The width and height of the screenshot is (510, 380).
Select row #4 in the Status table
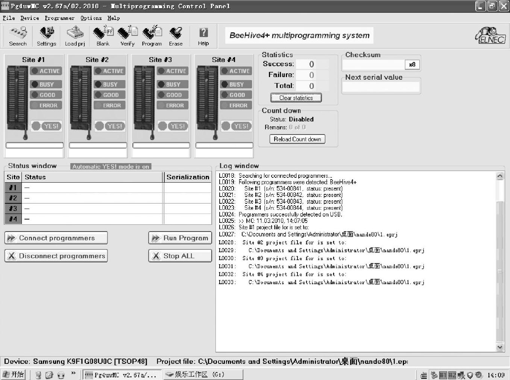108,219
